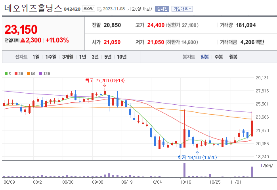Switch to the 주봉 weekly candle chart
Viewport: 277px width, 190px height.
[x=219, y=57]
